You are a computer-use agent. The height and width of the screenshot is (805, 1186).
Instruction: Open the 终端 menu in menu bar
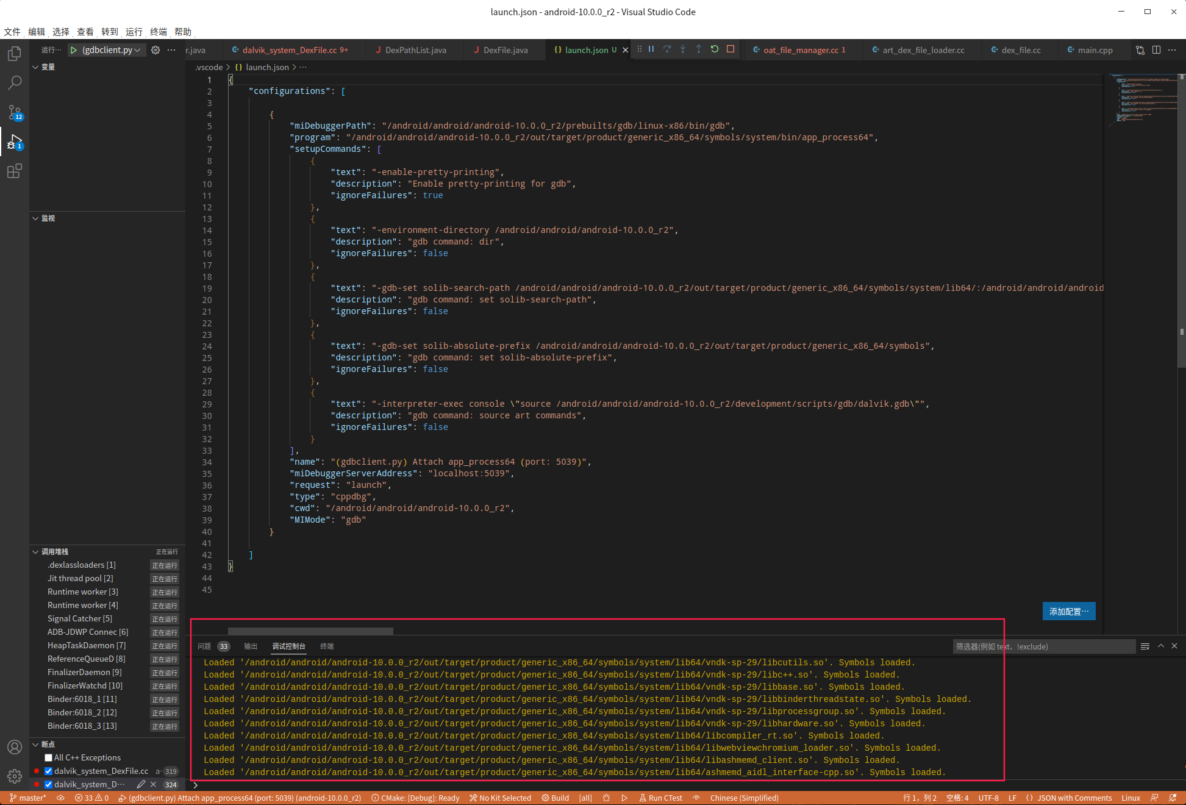159,32
